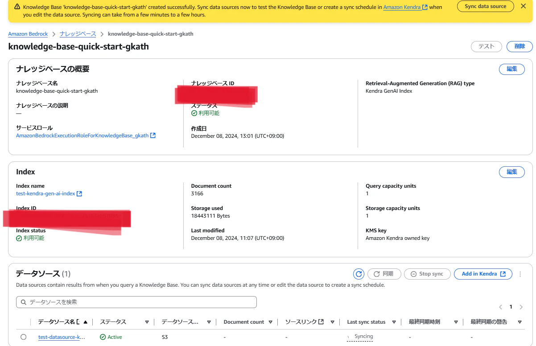Screen dimensions: 536x346
Task: Click Kendra GenAI Index text
Action: (389, 91)
